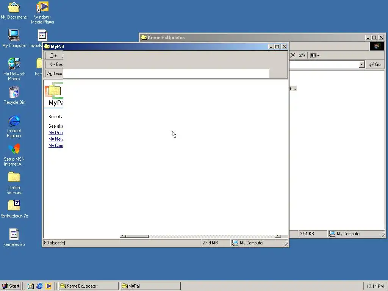The image size is (388, 291).
Task: Follow the My Network link in MyPal
Action: [56, 139]
